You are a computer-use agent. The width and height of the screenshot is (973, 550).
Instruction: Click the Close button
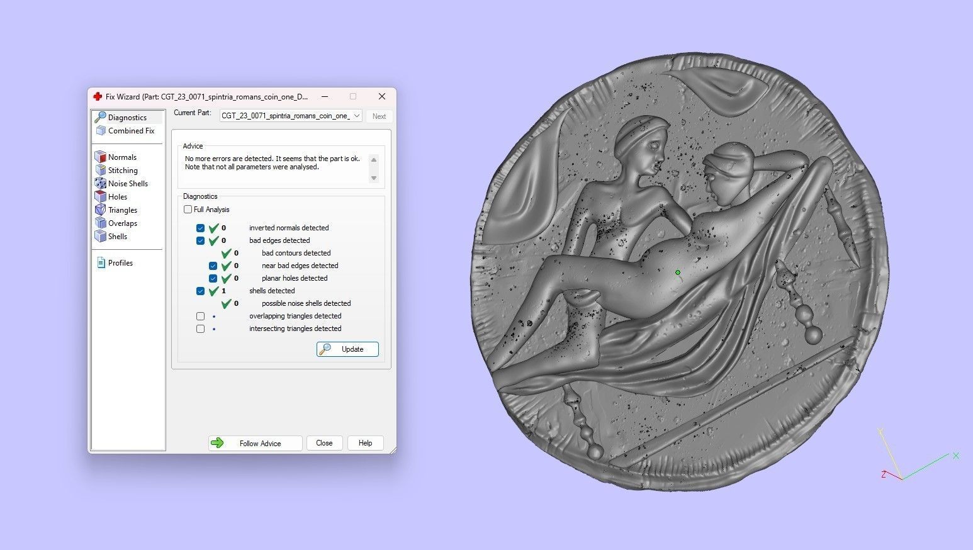click(x=324, y=443)
